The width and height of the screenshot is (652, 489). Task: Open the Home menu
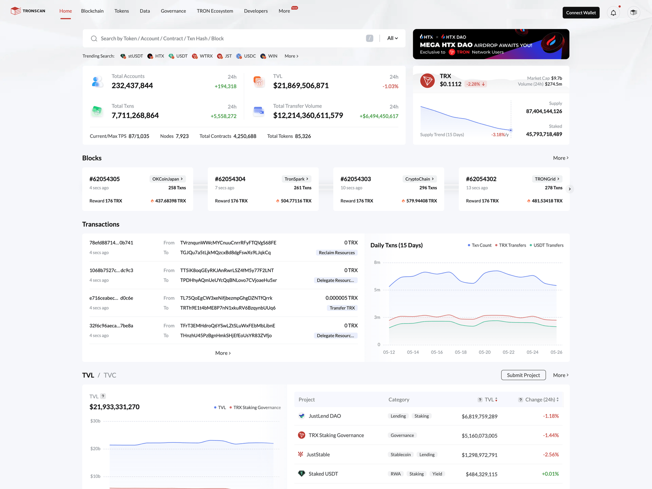click(66, 11)
